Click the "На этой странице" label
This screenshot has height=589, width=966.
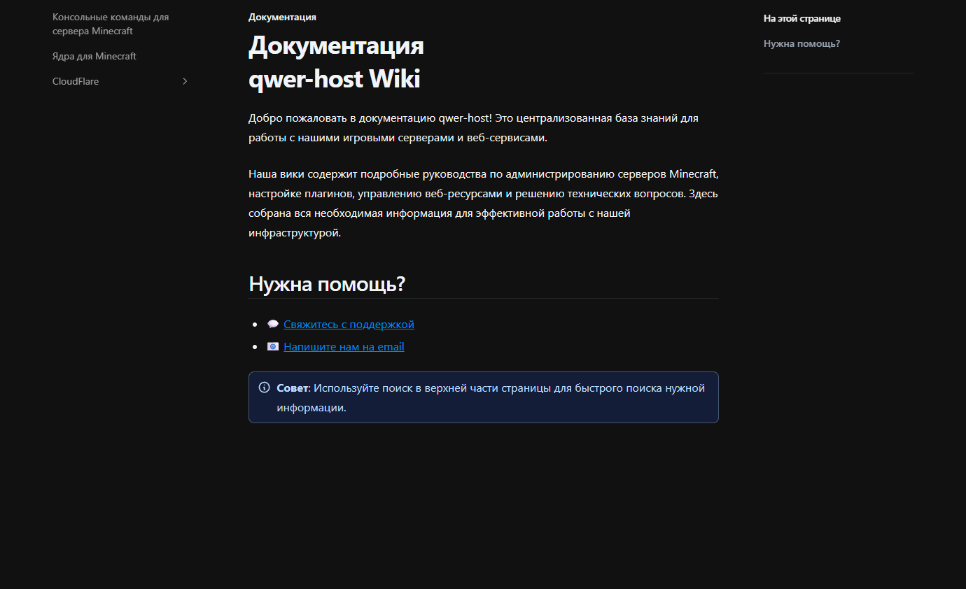click(802, 18)
